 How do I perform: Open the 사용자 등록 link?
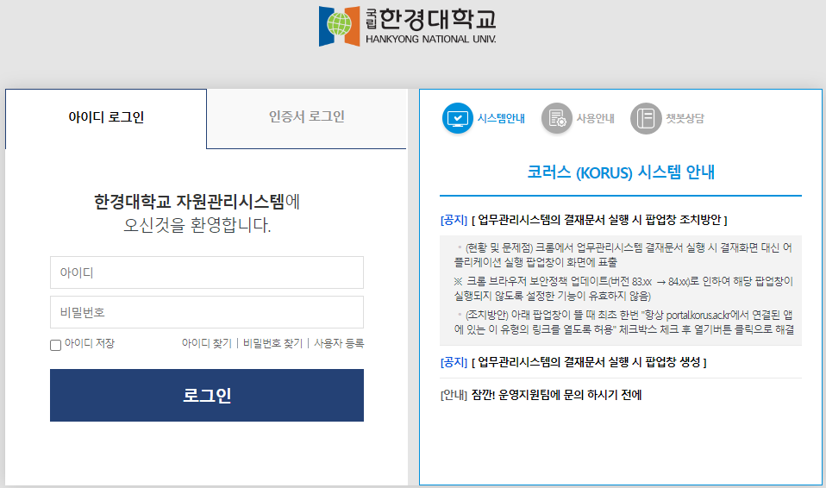(x=339, y=344)
